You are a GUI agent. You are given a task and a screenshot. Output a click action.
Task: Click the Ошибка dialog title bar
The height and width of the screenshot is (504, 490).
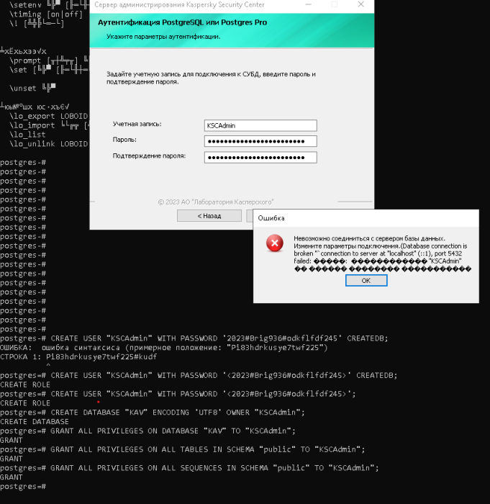(x=366, y=218)
